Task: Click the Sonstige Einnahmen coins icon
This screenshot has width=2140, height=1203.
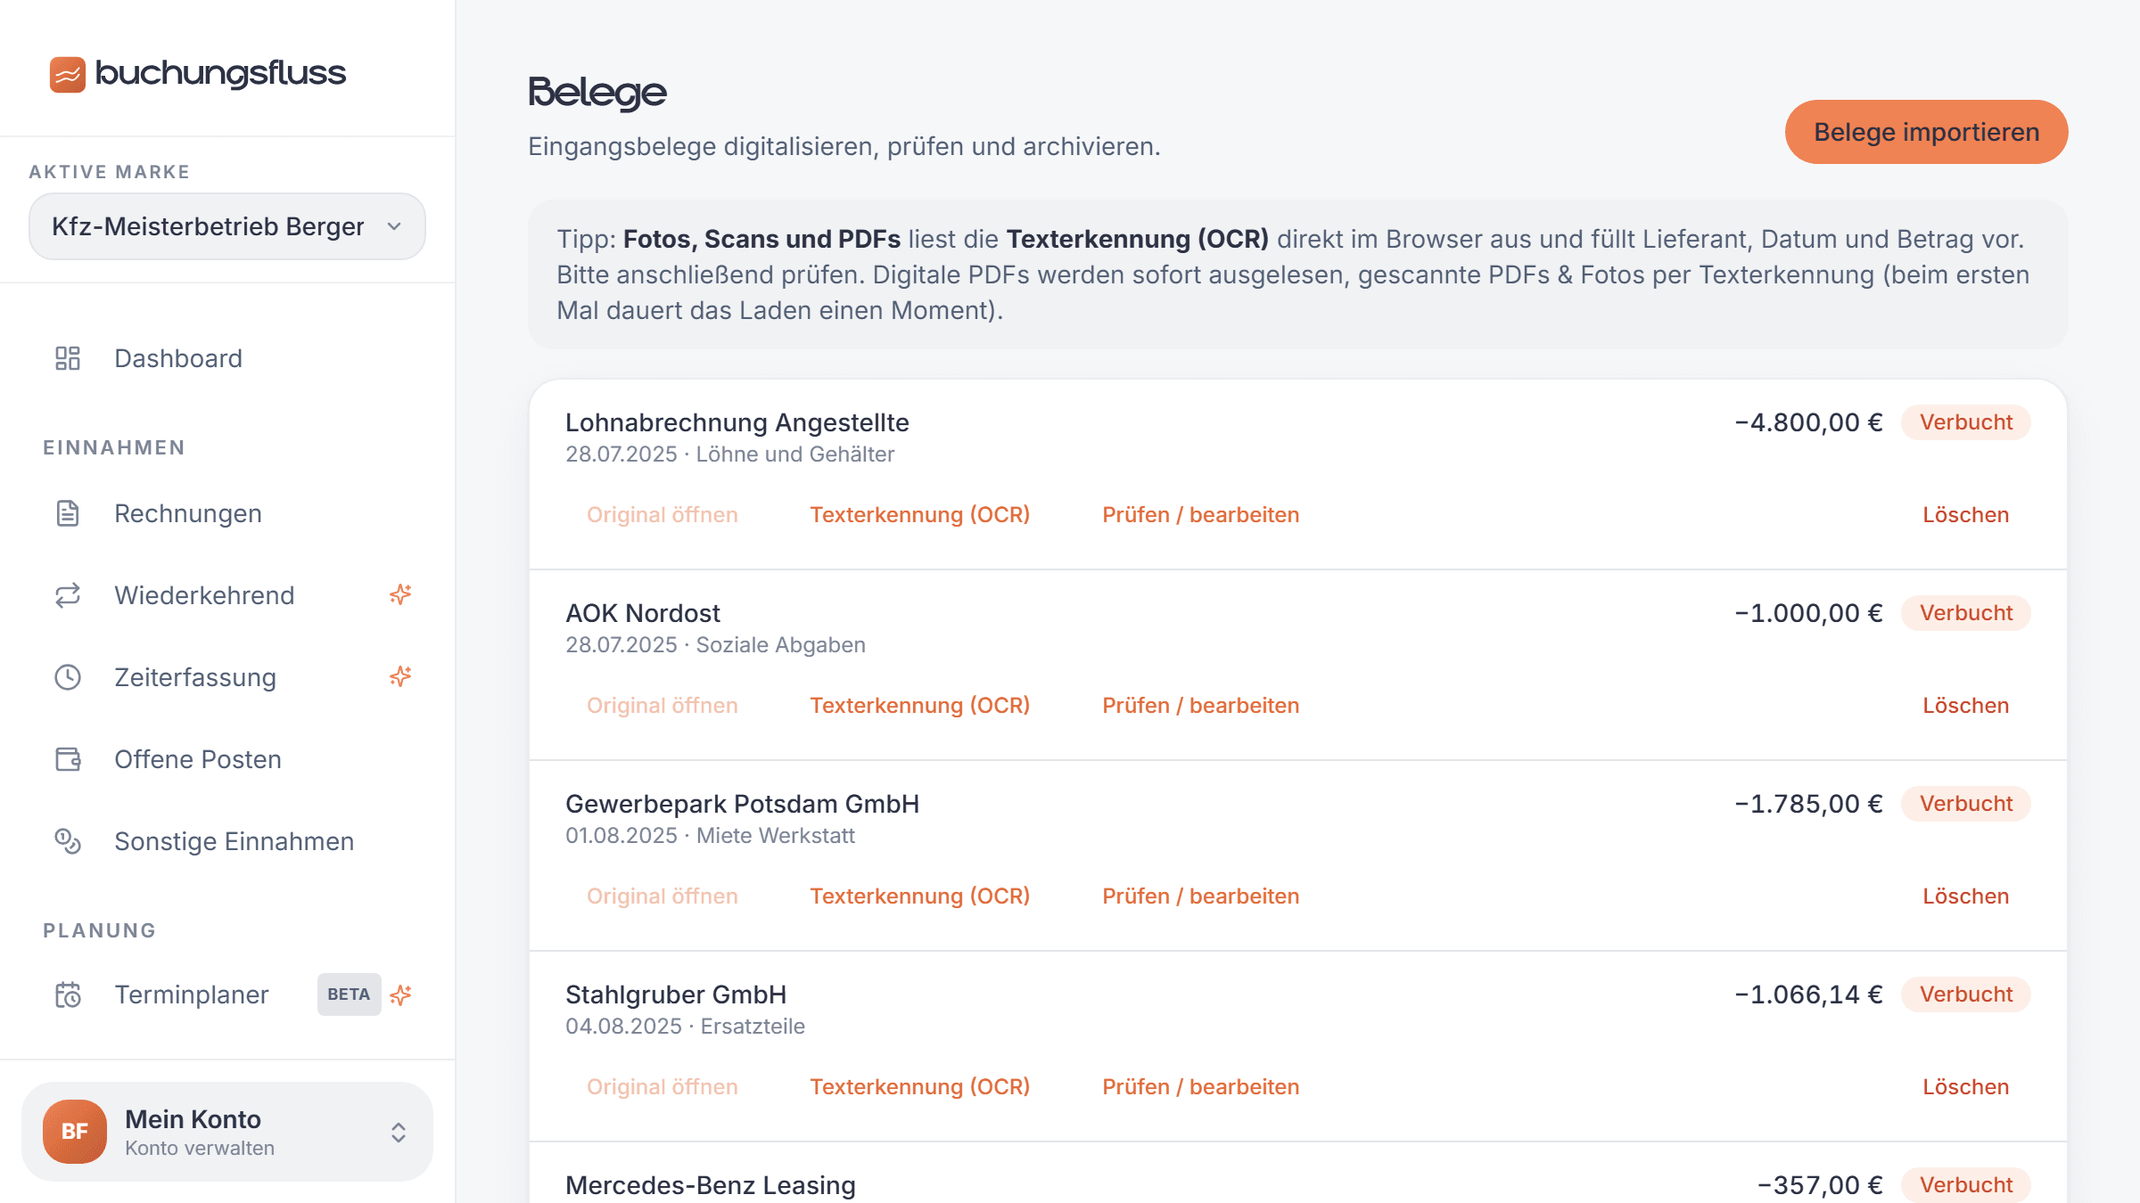Action: point(68,841)
